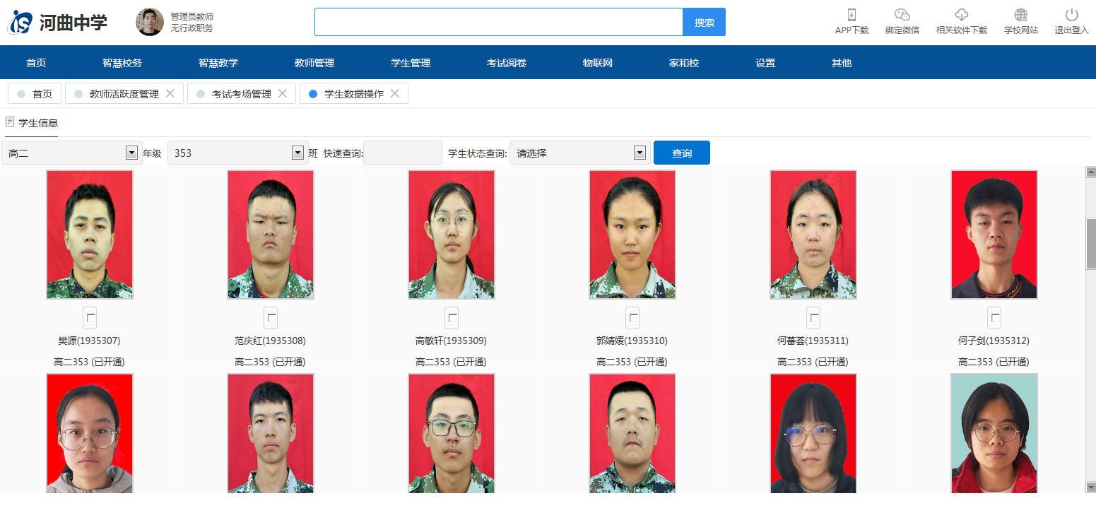Screen dimensions: 1096x508
Task: Click the scrollbar down arrow
Action: (1090, 487)
